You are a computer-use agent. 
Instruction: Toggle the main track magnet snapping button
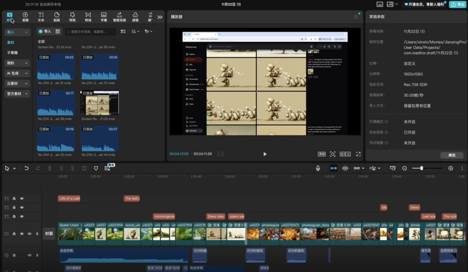(x=334, y=168)
